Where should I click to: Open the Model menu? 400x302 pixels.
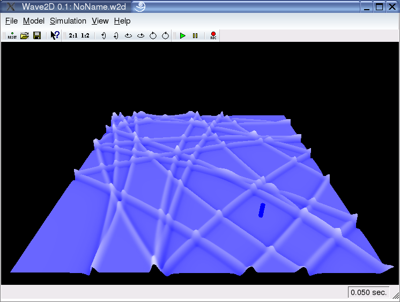coord(34,21)
